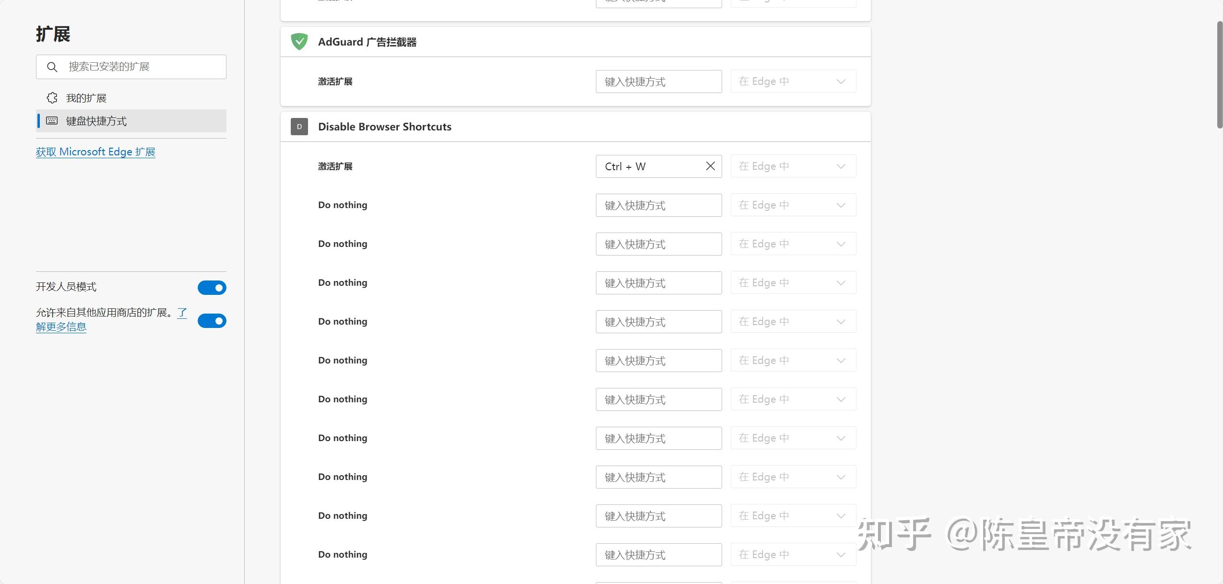Open 获取 Microsoft Edge 扩展 link
Image resolution: width=1223 pixels, height=584 pixels.
pyautogui.click(x=95, y=152)
